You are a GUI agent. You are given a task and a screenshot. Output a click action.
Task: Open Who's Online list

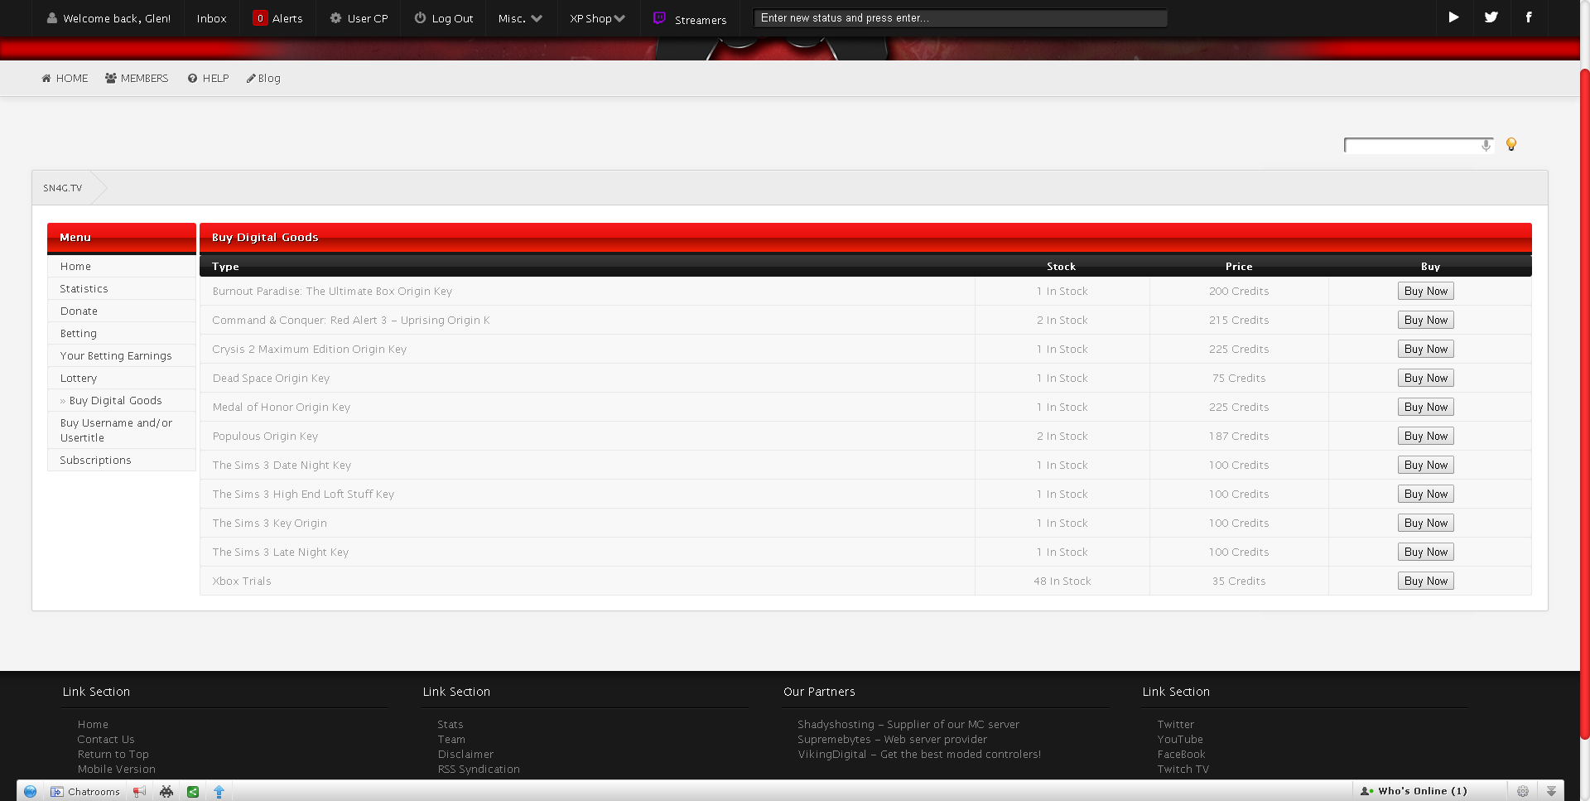1414,791
